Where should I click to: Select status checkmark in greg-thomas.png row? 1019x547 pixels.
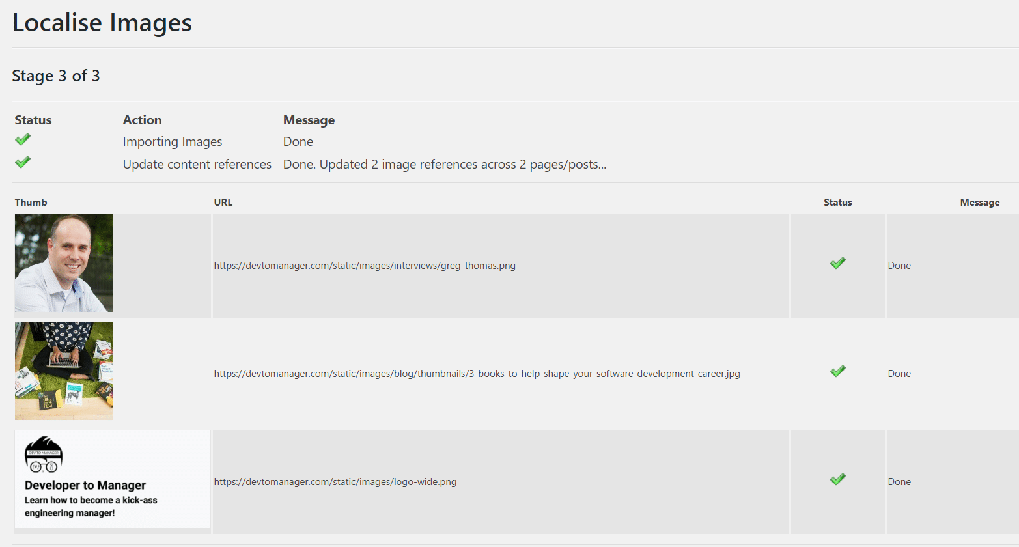[837, 263]
